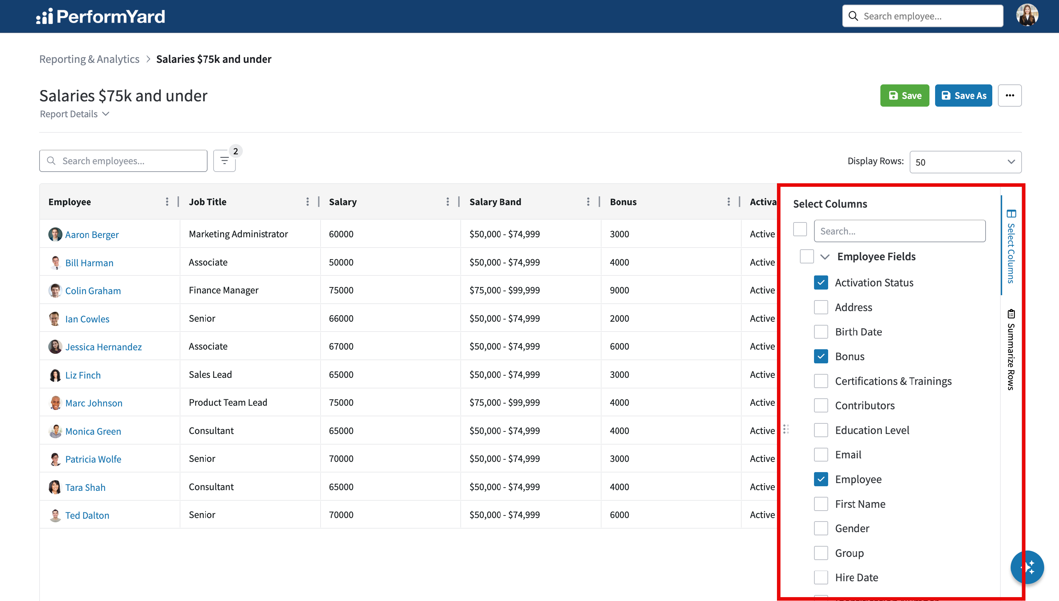The image size is (1059, 601).
Task: Open the Bonus column menu dots
Action: 729,201
